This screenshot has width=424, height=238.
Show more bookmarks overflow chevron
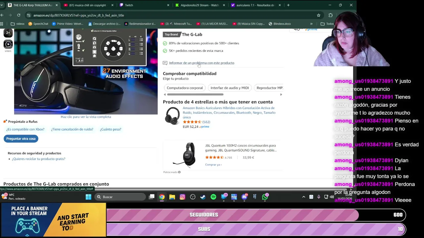pyautogui.click(x=311, y=24)
